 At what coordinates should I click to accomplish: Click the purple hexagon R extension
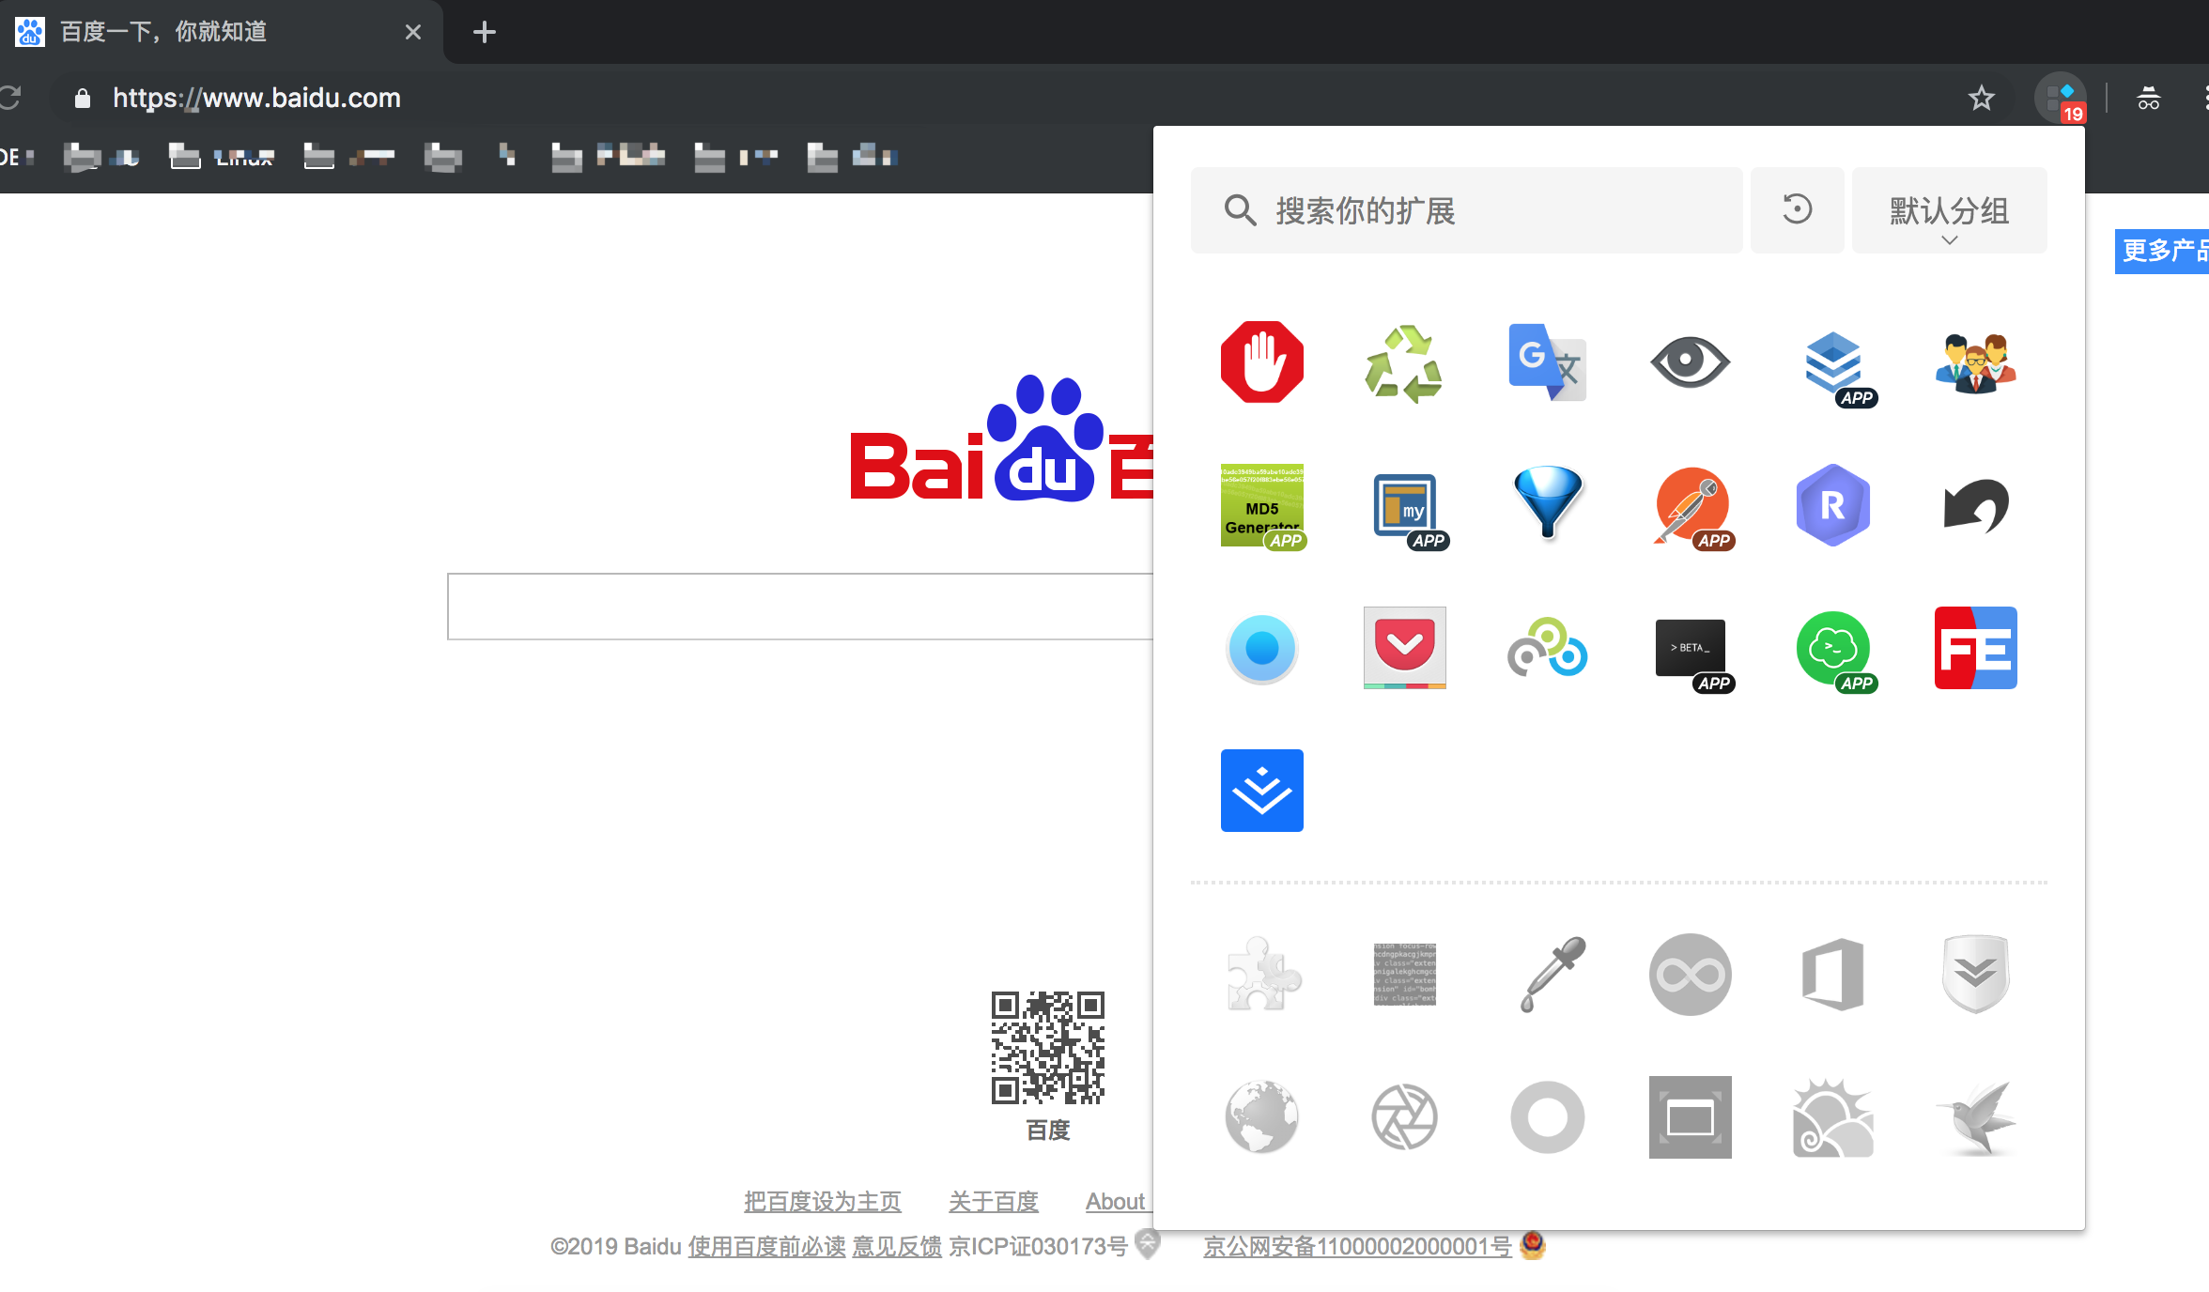1832,505
